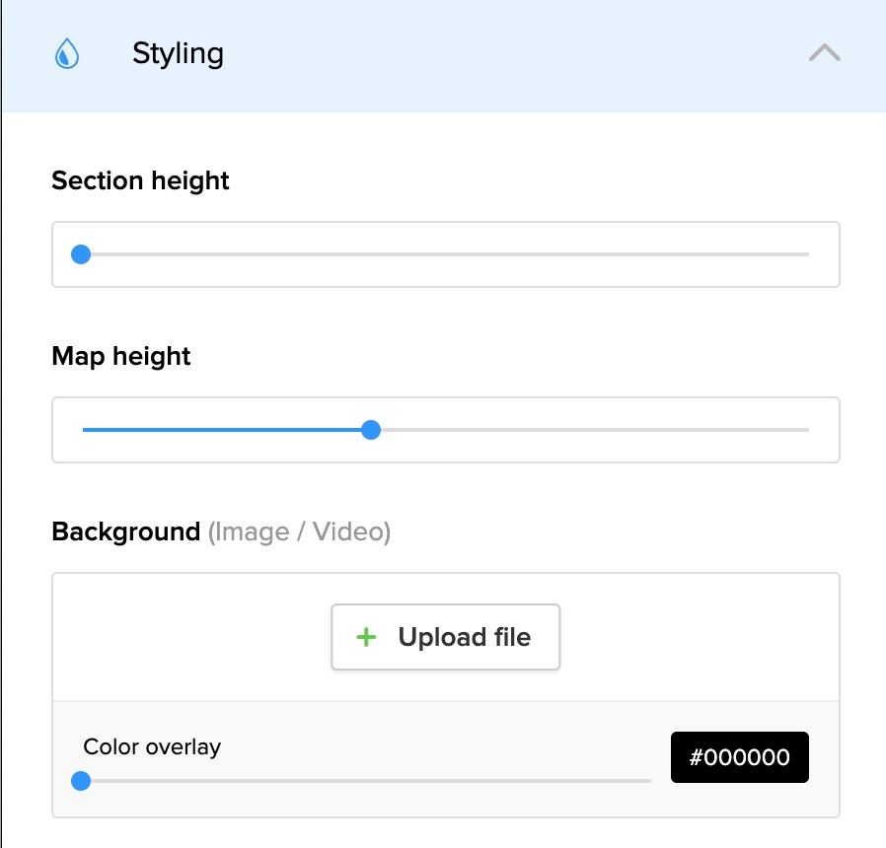Click the Background (Image / Video) label
Screen dimensions: 886x848
221,532
